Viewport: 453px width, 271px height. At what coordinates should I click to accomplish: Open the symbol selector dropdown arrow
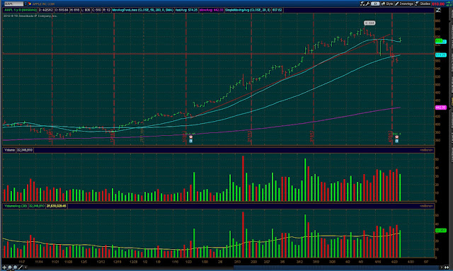coord(25,4)
